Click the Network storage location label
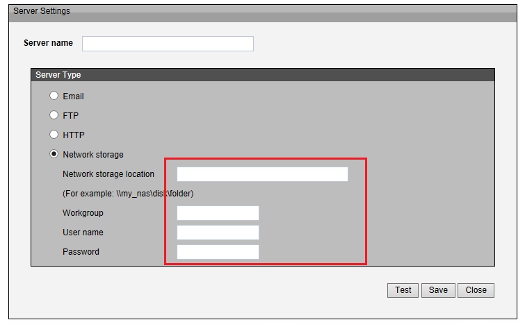 click(108, 174)
